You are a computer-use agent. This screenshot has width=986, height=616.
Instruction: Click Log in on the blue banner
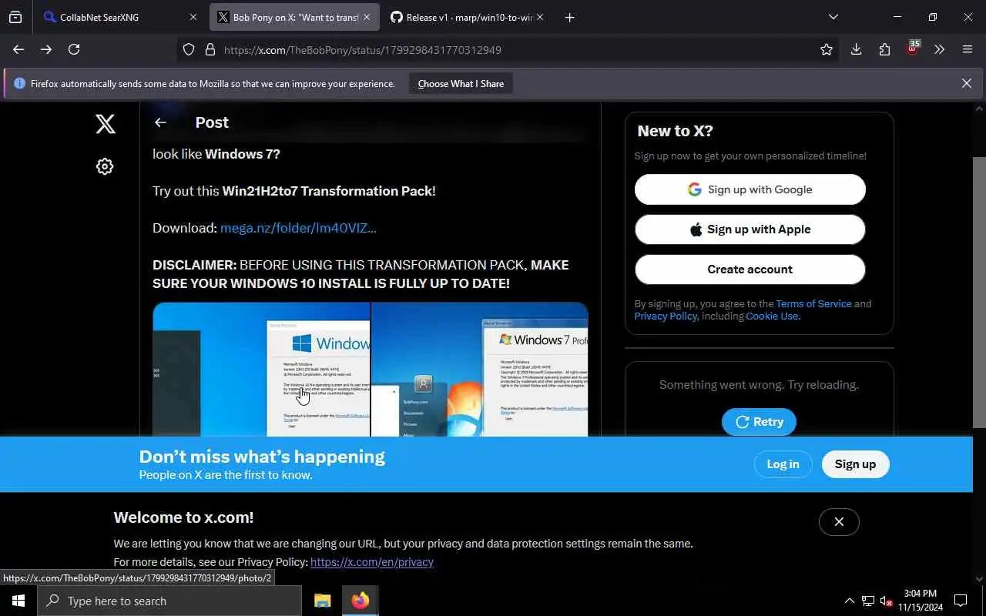click(x=783, y=464)
